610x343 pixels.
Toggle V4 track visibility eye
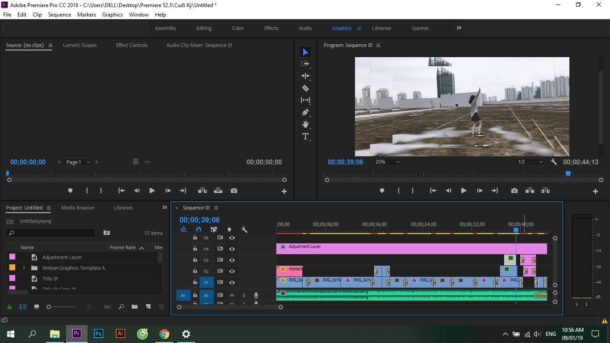(x=232, y=249)
